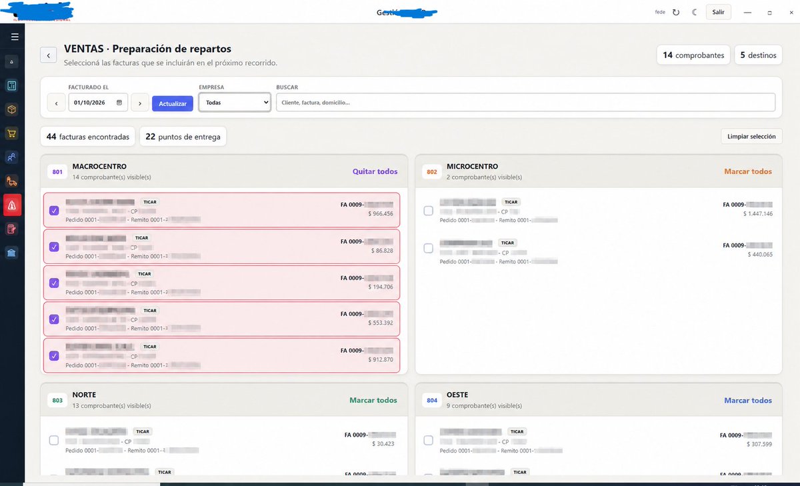The image size is (800, 486).
Task: Click the Actualizar button
Action: click(173, 103)
